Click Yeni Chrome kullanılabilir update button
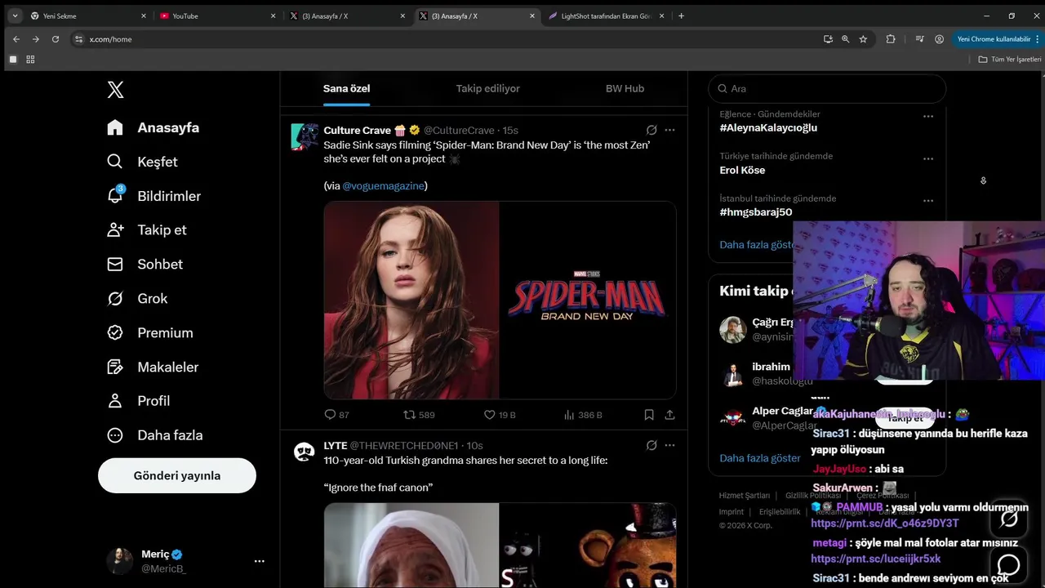 point(996,39)
